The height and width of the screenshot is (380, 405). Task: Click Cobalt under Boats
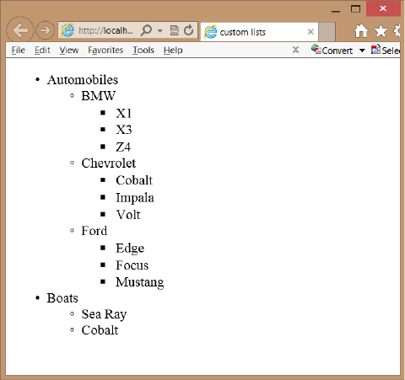100,330
